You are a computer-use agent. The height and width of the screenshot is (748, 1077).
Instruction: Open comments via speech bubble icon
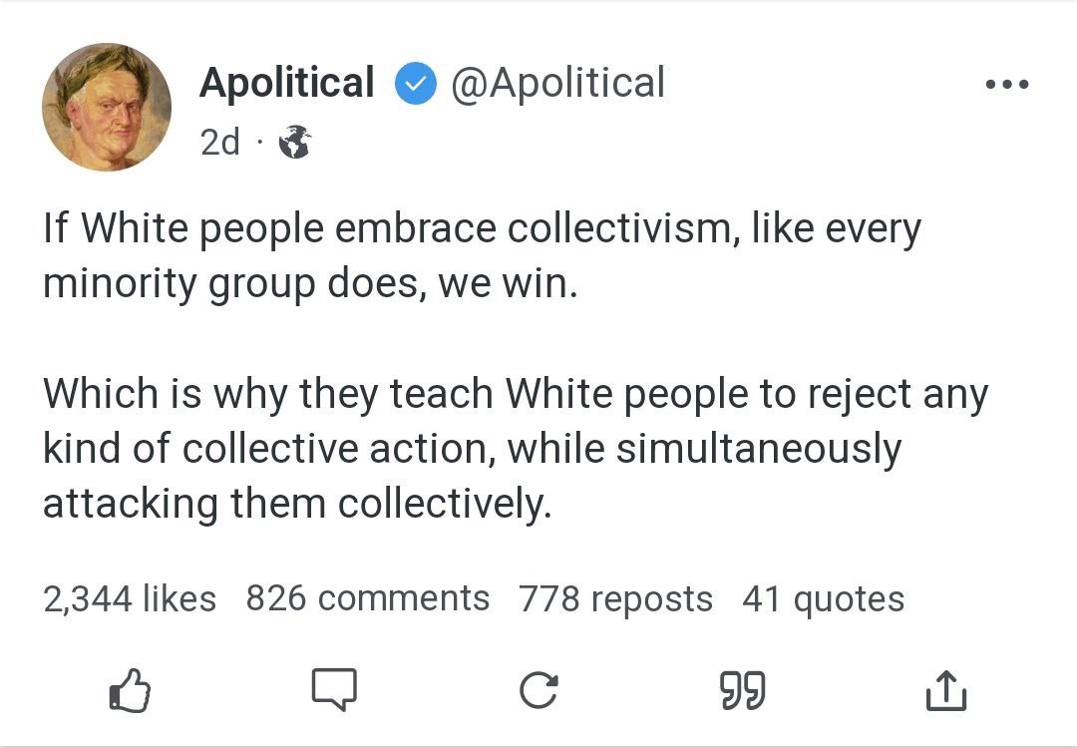pyautogui.click(x=334, y=689)
